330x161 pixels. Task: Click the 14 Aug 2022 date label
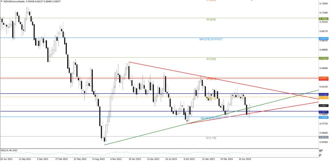[x=98, y=159]
